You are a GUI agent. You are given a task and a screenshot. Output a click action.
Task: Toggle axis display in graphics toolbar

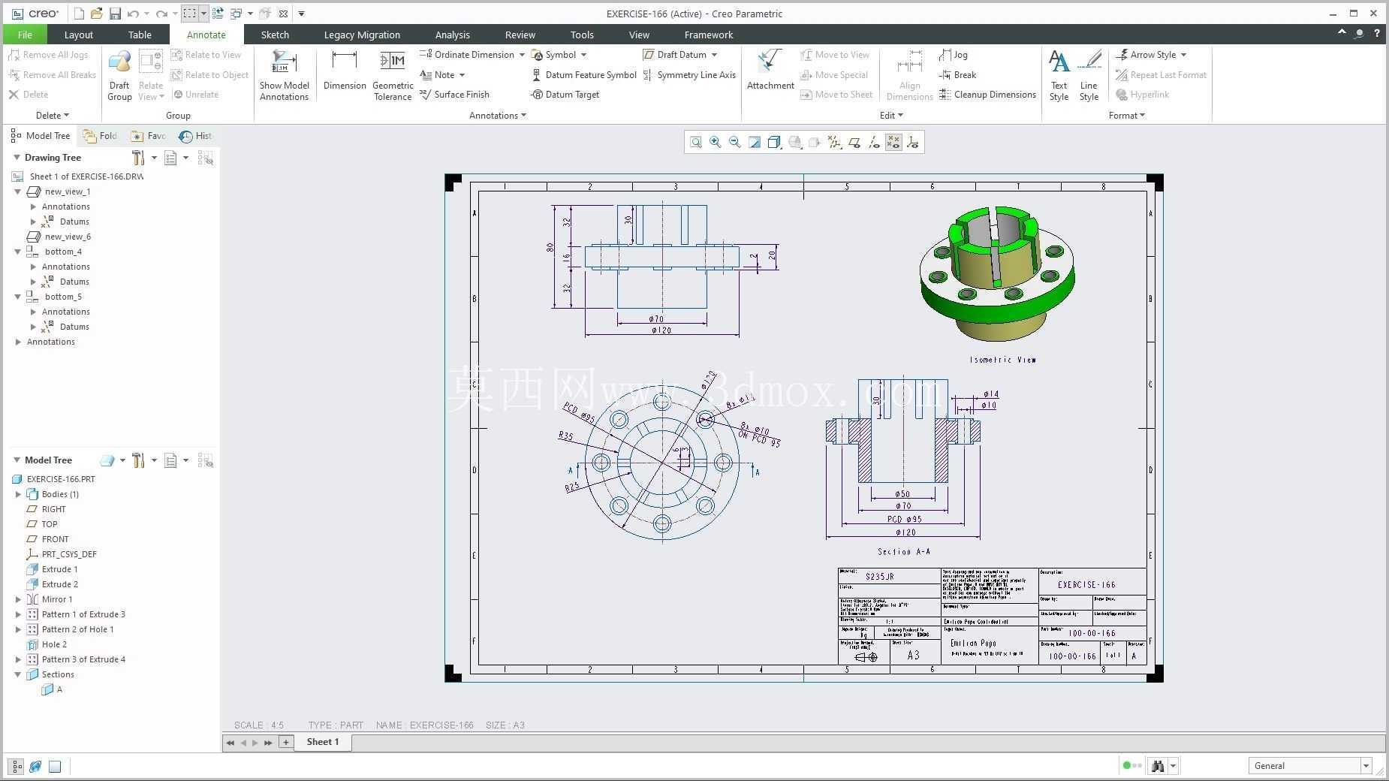tap(874, 142)
